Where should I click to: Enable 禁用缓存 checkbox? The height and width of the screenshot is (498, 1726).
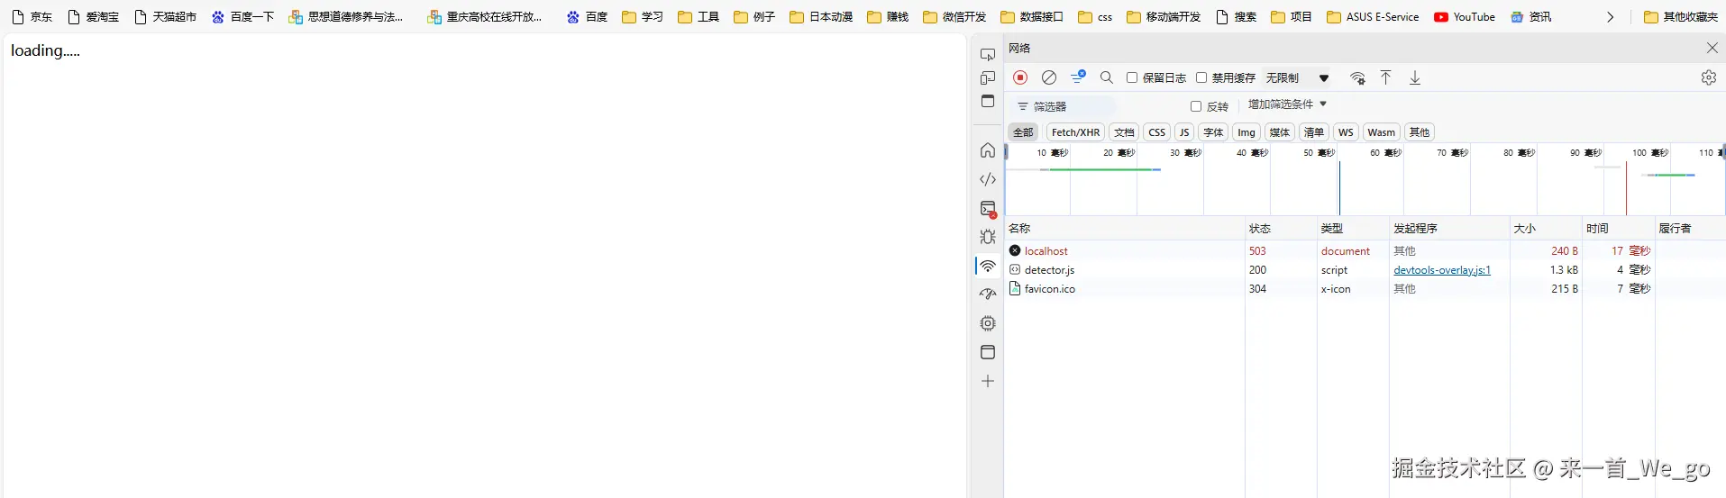pyautogui.click(x=1201, y=77)
